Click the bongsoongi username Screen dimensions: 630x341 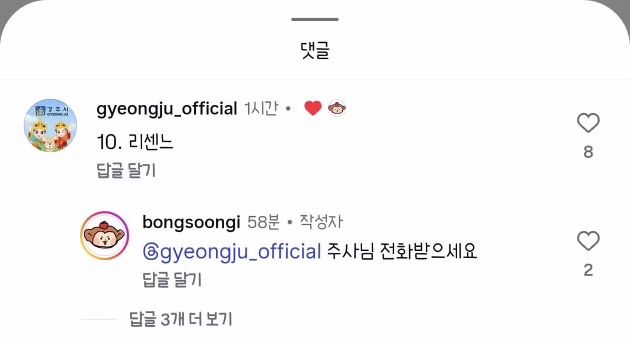(x=191, y=222)
